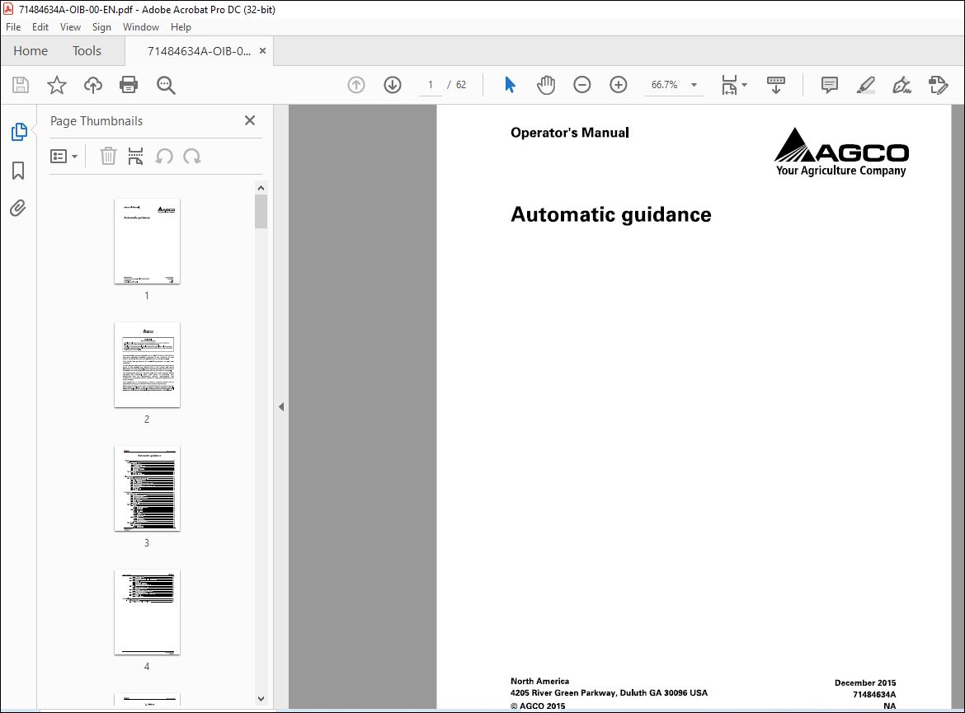Select the Highlight text tool

pos(866,85)
